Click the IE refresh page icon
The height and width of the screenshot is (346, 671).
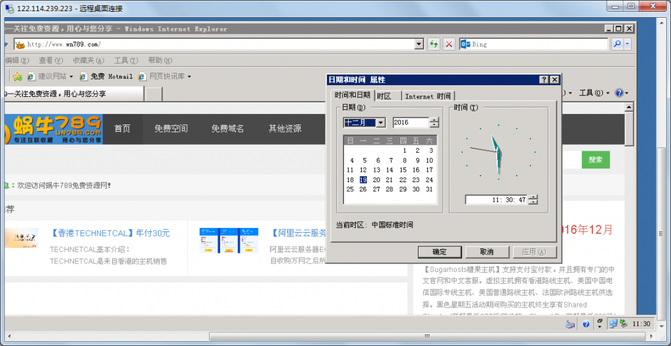coord(434,44)
